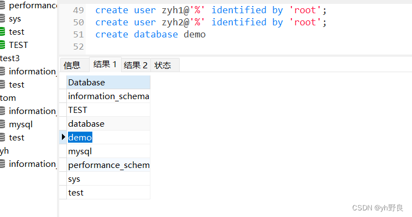Click the yh connection in the tree
The height and width of the screenshot is (217, 412).
tap(4, 151)
